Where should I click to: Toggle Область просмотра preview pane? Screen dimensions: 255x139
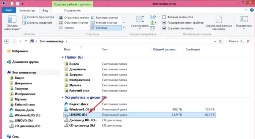pos(38,17)
